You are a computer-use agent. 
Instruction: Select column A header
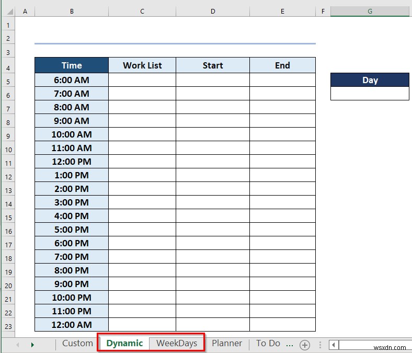25,12
